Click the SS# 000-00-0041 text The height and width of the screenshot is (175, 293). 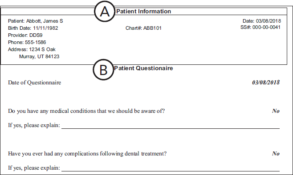click(260, 28)
